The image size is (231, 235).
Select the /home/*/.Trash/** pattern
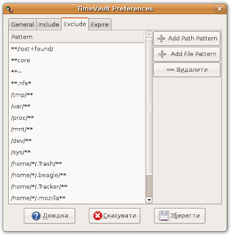[77, 164]
